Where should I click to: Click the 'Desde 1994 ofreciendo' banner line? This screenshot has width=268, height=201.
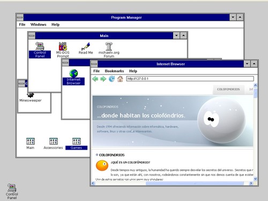[138, 126]
